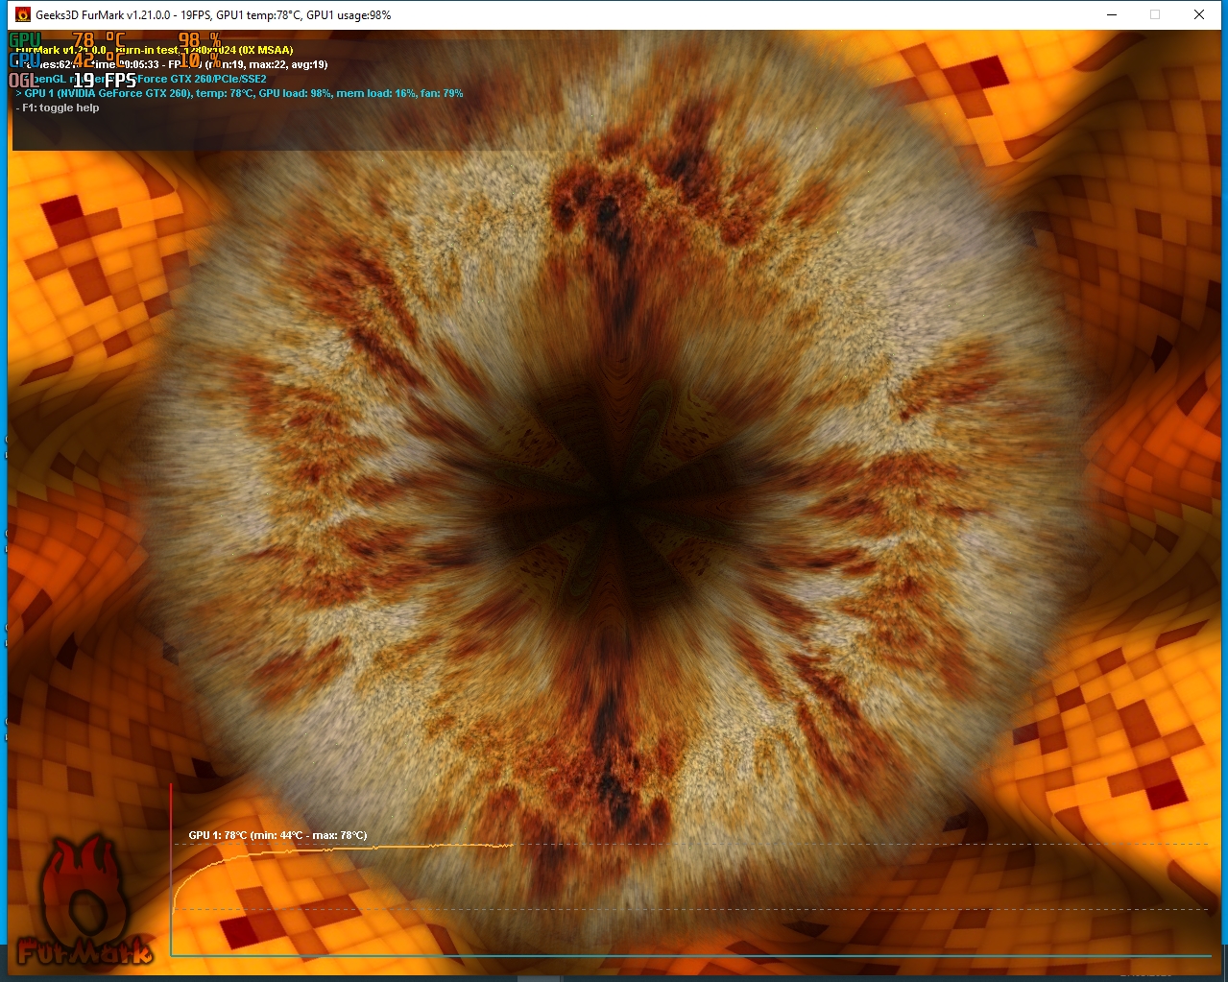Image resolution: width=1228 pixels, height=982 pixels.
Task: Click the FurMark app icon in title bar
Action: click(x=23, y=14)
